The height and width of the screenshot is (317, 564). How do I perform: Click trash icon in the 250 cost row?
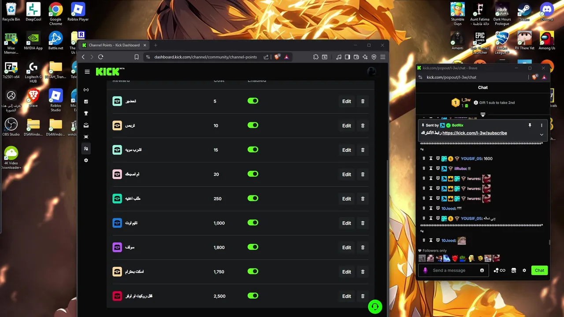[363, 199]
